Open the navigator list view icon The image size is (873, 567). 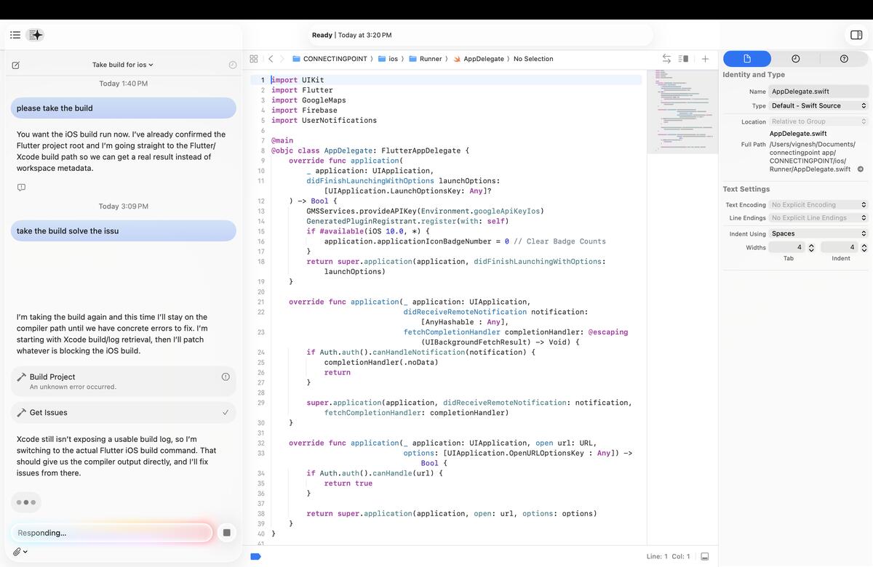[15, 35]
